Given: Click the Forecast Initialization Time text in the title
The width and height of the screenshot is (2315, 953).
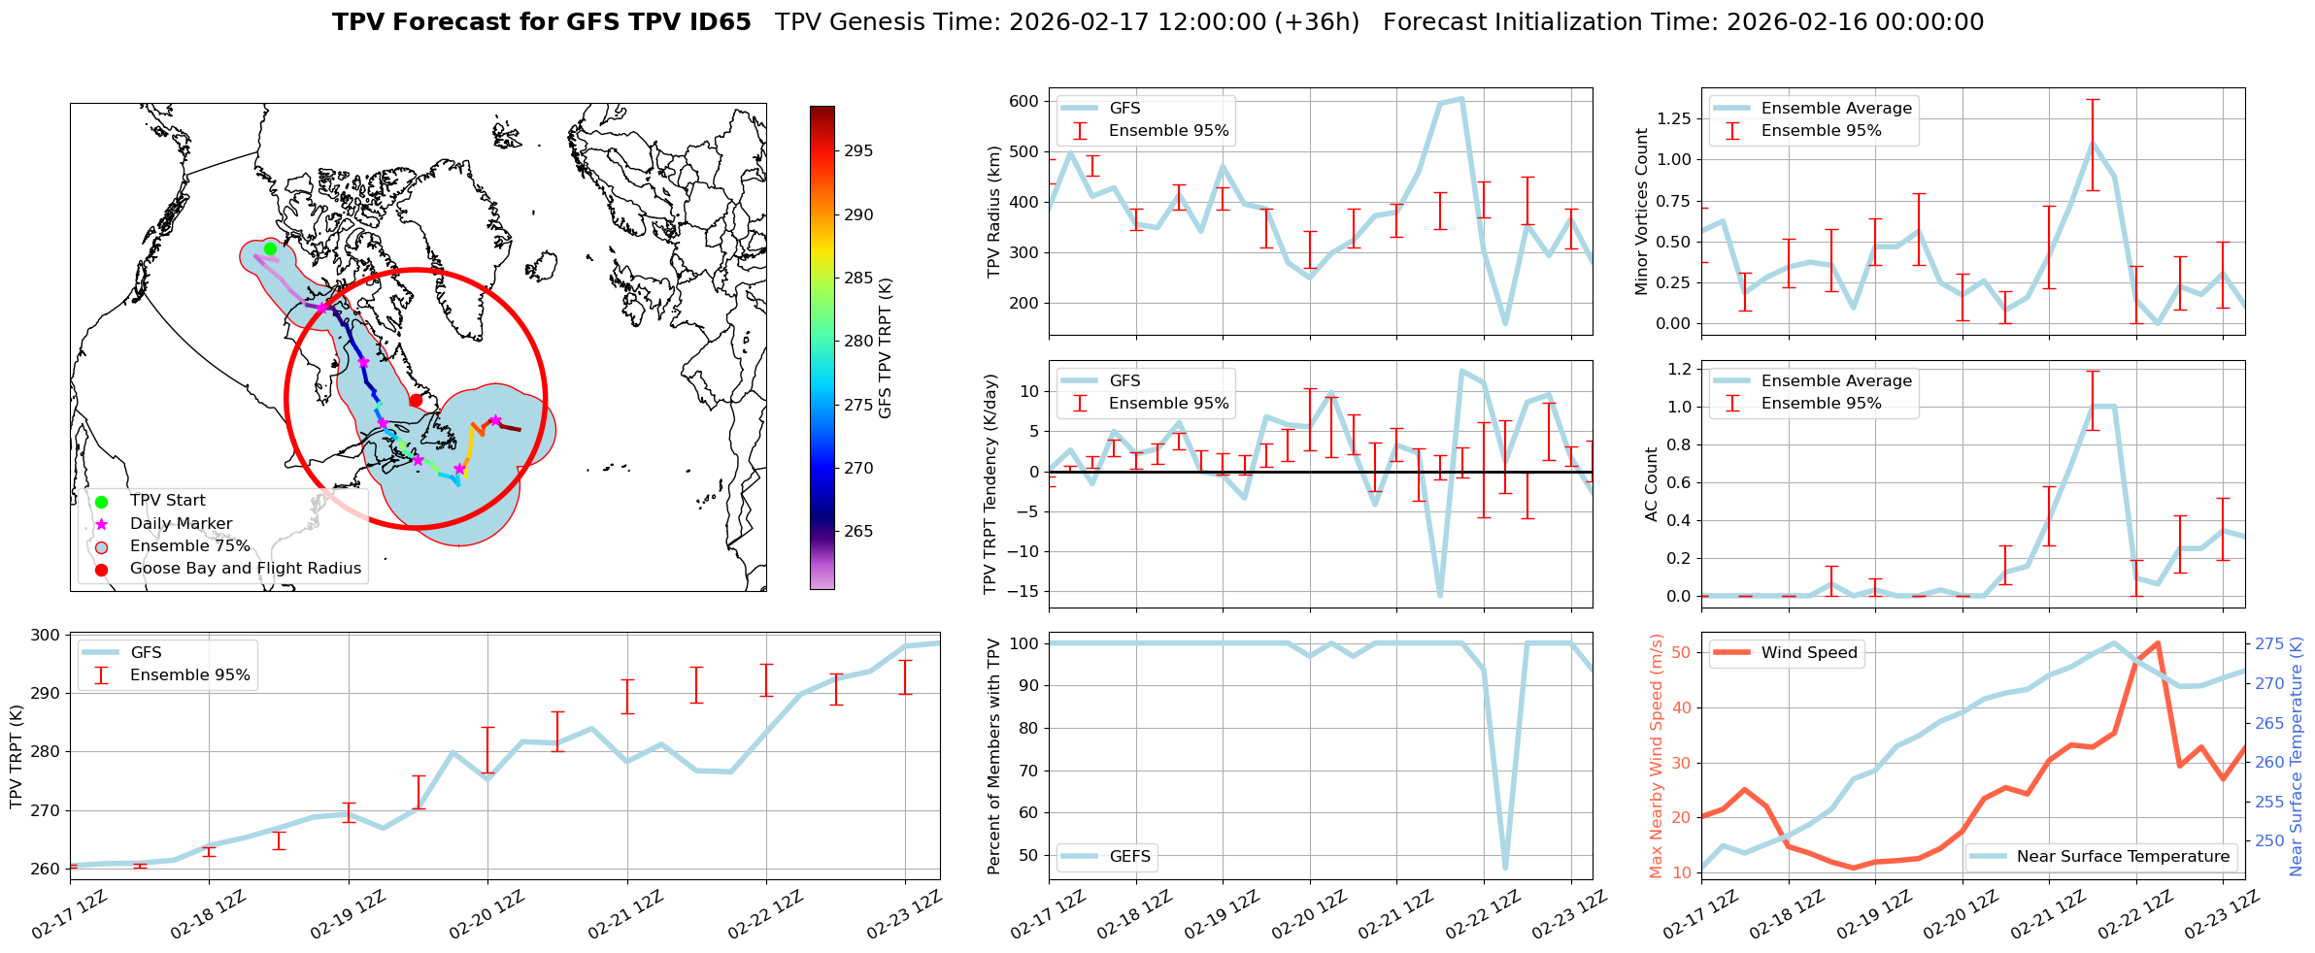Looking at the screenshot, I should [x=1683, y=22].
